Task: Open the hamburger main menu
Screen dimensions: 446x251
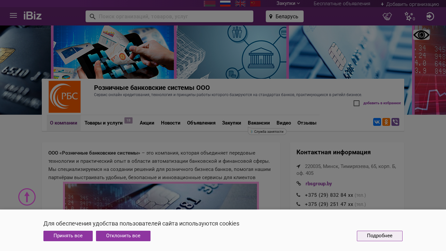Action: 13,16
